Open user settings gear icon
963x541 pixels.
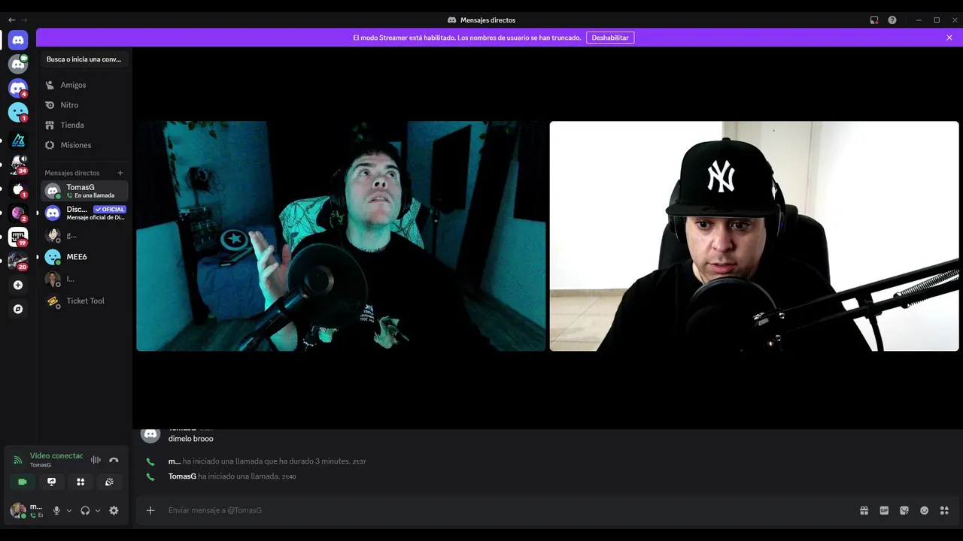[114, 510]
